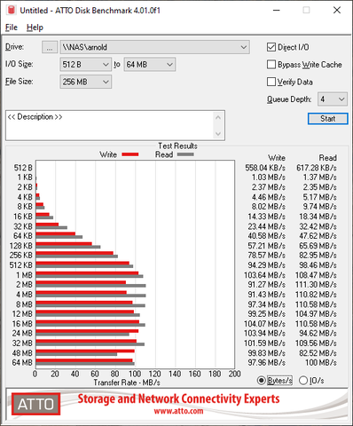Click the Description scroll down arrow
Image resolution: width=353 pixels, height=426 pixels.
click(218, 134)
